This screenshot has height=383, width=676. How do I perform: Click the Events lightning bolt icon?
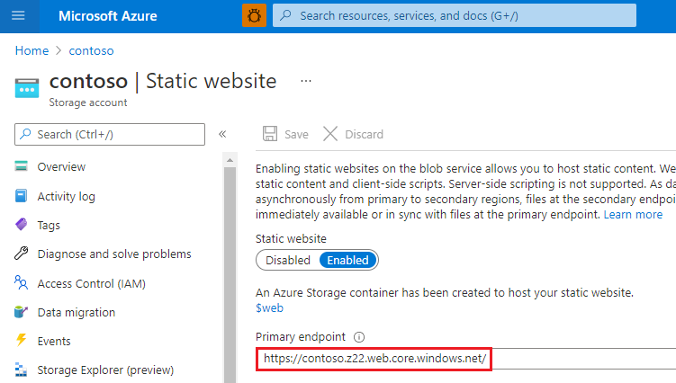coord(22,341)
